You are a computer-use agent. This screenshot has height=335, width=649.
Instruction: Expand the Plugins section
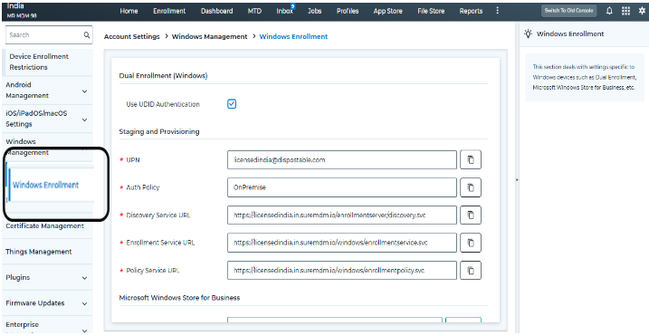(x=84, y=278)
